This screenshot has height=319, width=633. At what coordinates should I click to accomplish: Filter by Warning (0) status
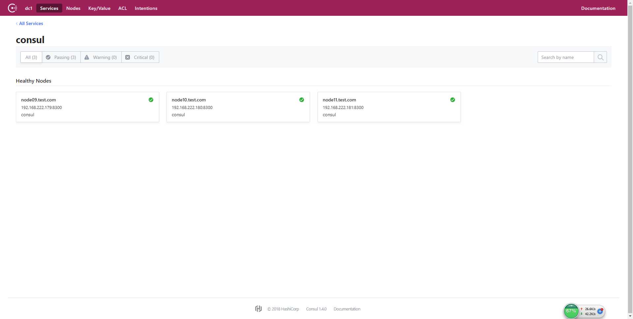pos(101,57)
